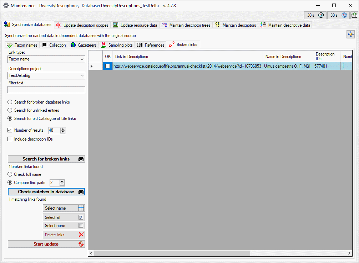Image resolution: width=359 pixels, height=263 pixels.
Task: Tick the OK checkbox in the Ulmus campestris row
Action: coord(107,66)
